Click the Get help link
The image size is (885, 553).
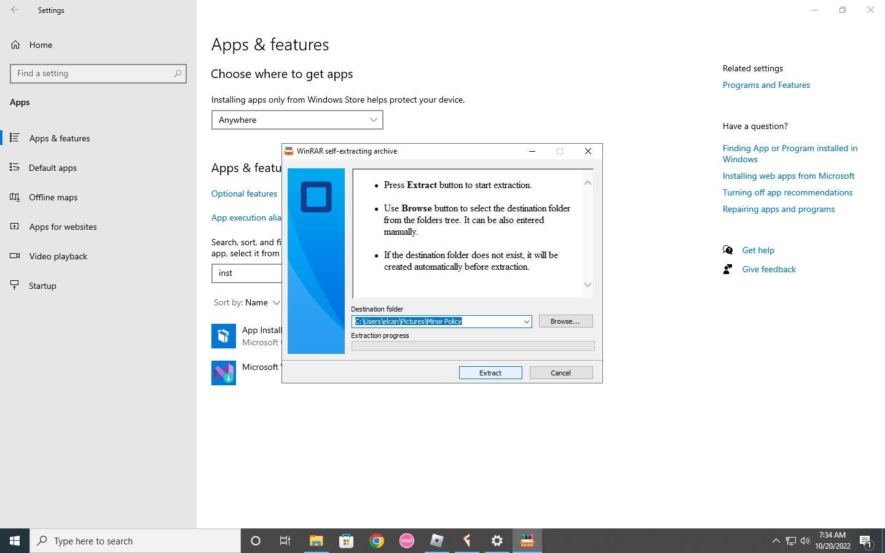[758, 250]
